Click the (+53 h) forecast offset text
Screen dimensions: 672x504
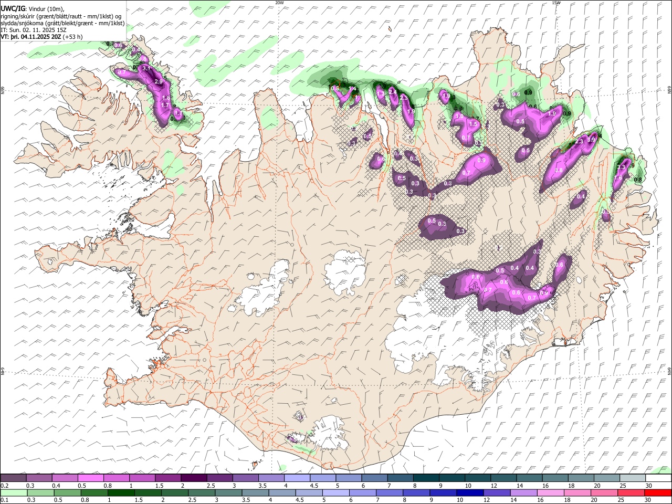tap(72, 37)
